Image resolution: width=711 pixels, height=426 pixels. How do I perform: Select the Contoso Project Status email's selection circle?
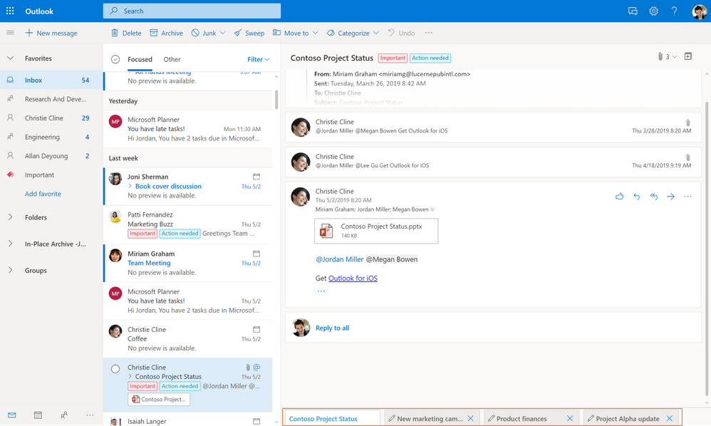[114, 368]
